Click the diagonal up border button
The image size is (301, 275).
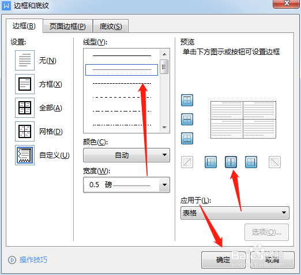click(187, 162)
